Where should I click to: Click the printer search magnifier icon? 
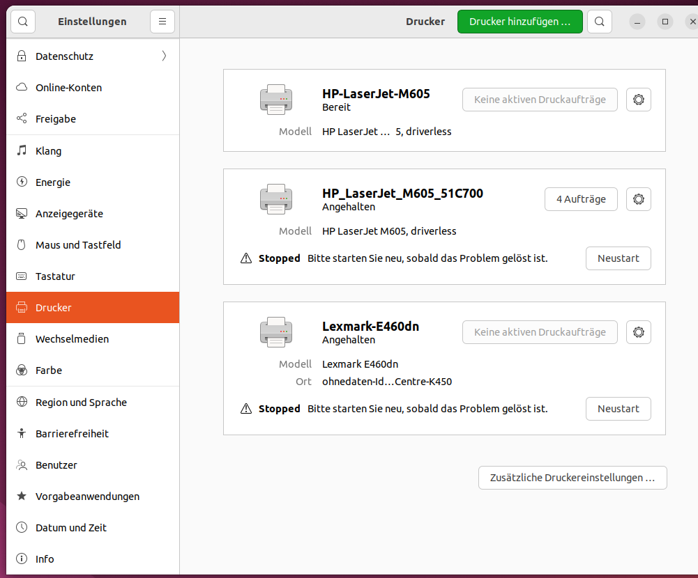[600, 22]
